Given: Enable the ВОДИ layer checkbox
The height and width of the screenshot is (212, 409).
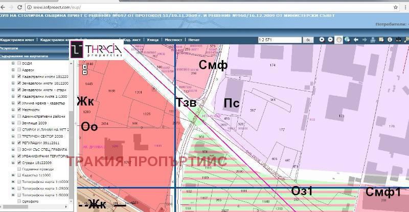Looking at the screenshot, I should point(19,63).
